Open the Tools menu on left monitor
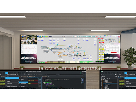 (x=4, y=73)
